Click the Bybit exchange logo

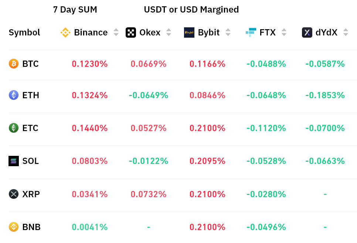189,32
